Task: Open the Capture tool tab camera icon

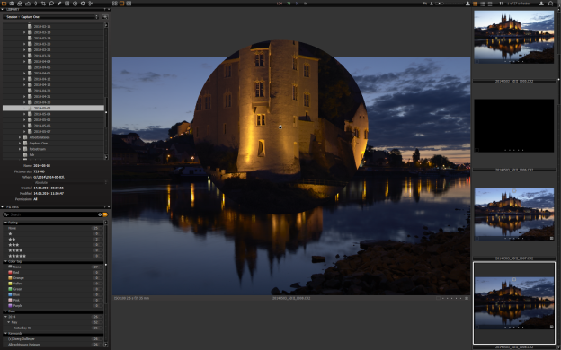Action: (x=12, y=4)
